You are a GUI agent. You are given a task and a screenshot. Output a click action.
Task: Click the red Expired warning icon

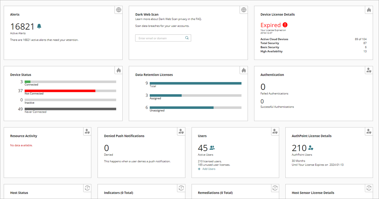click(285, 25)
